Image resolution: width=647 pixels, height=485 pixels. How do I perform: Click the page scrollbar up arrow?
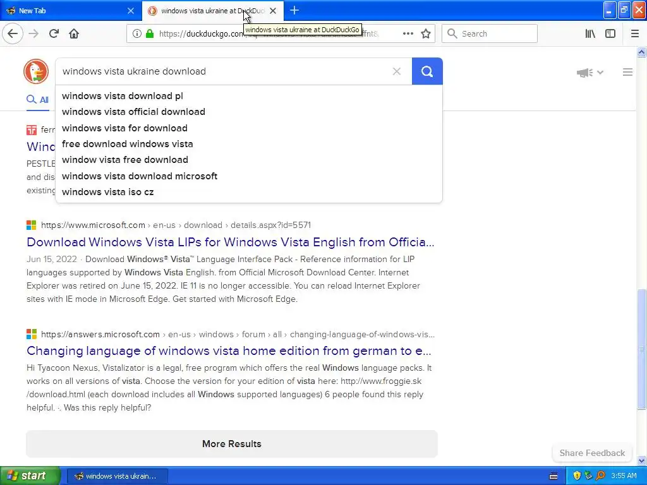pos(641,52)
